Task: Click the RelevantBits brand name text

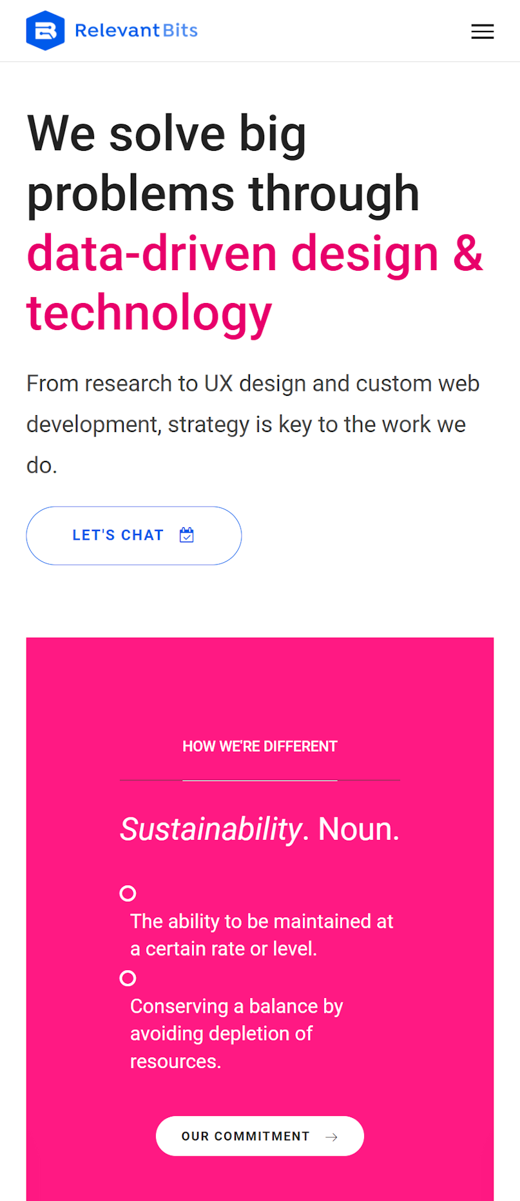Action: pos(136,30)
